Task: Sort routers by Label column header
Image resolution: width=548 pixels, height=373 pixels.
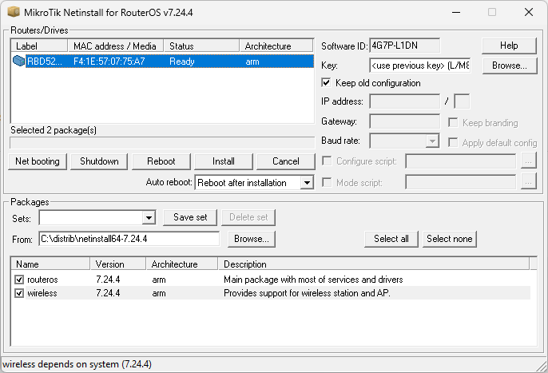Action: click(x=39, y=46)
